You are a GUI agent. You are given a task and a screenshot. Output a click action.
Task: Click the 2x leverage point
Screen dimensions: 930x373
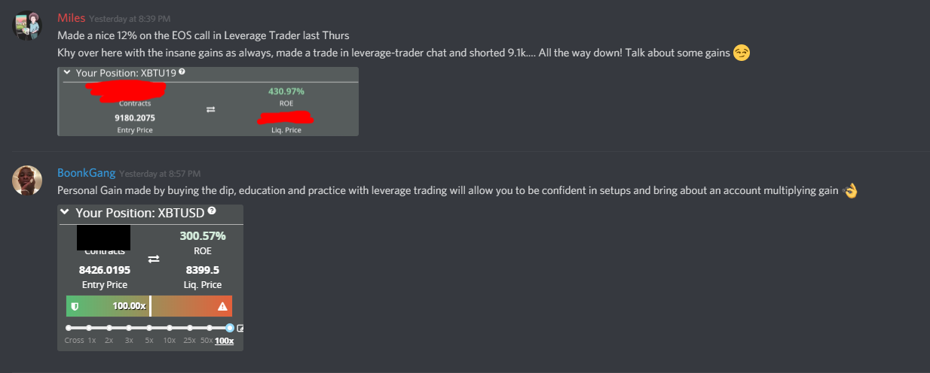point(109,328)
